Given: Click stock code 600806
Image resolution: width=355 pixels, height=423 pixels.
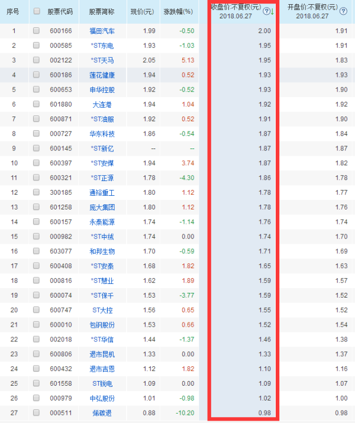Looking at the screenshot, I should 61,354.
